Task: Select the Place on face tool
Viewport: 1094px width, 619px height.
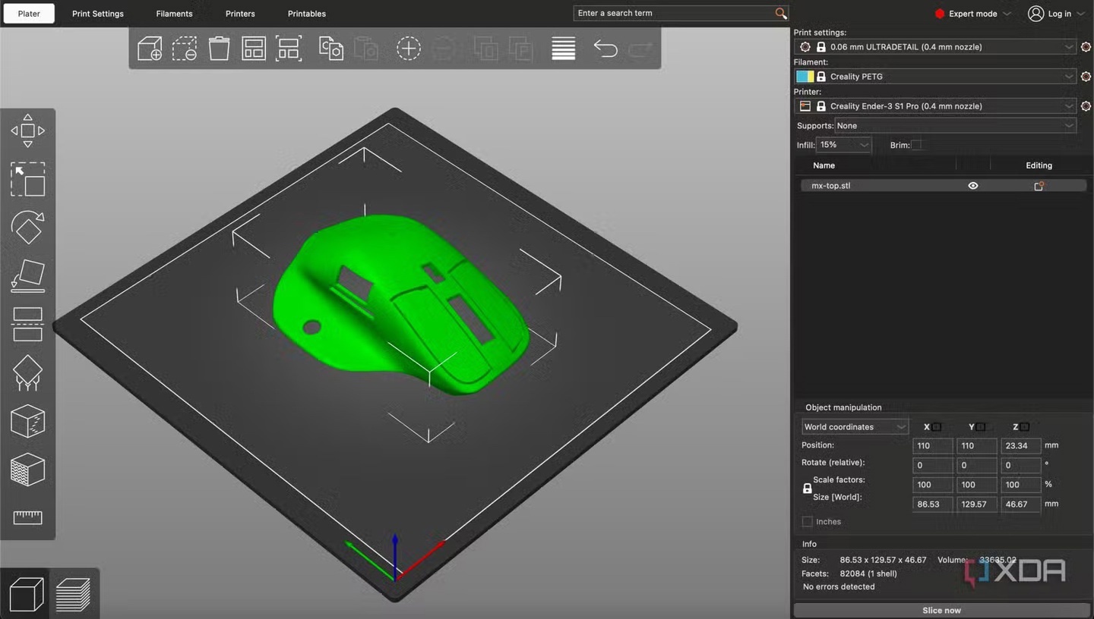Action: pyautogui.click(x=27, y=276)
